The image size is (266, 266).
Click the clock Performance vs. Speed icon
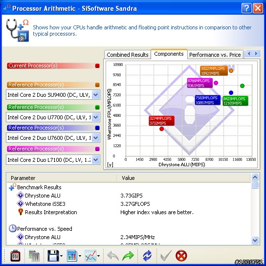tap(12, 228)
